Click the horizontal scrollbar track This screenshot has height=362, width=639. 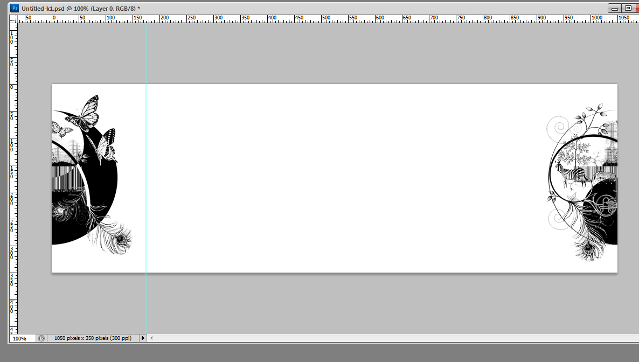click(x=377, y=338)
